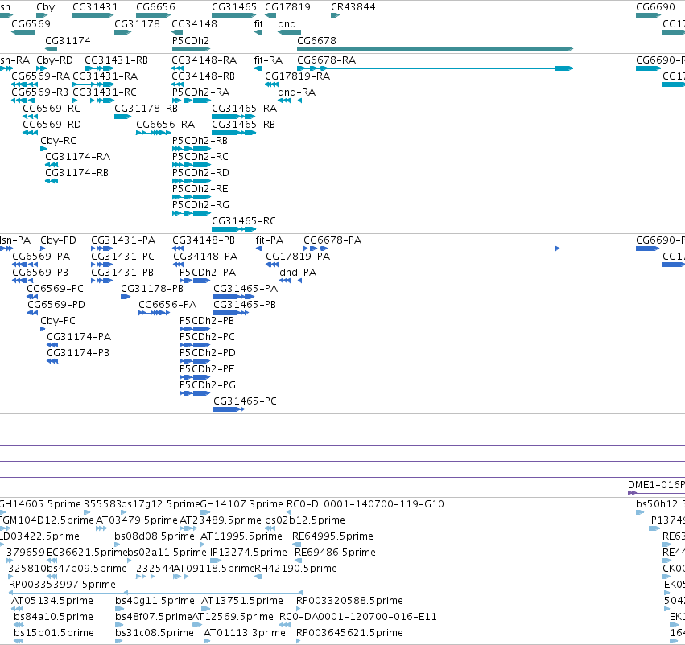This screenshot has height=645, width=685.
Task: Click EST RC0-DA0001-120700-016-E11
Action: click(x=357, y=617)
